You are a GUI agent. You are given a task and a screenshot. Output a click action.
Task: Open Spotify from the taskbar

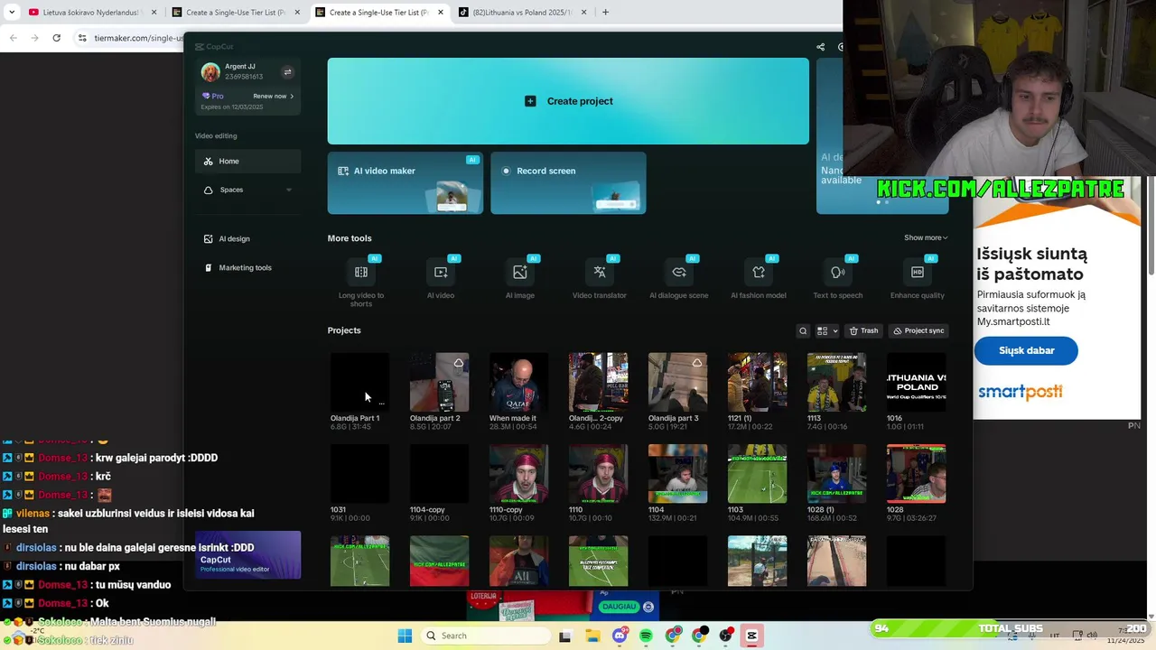point(646,636)
